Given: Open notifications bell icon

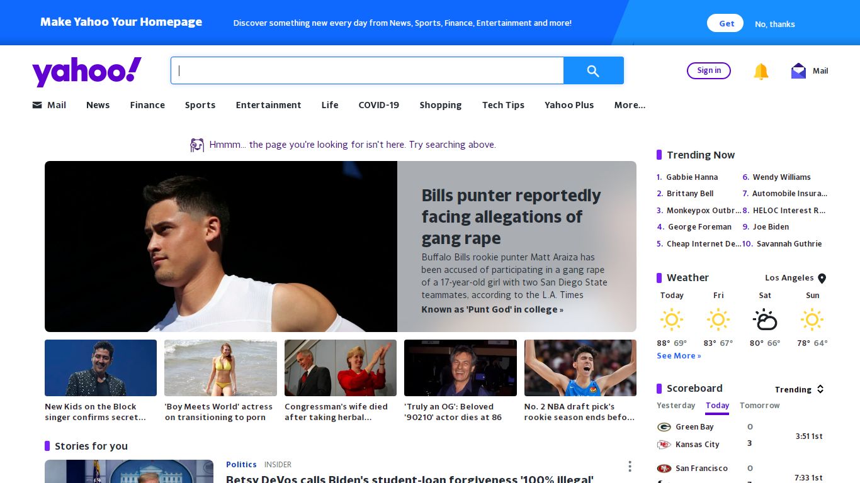Looking at the screenshot, I should pos(761,71).
